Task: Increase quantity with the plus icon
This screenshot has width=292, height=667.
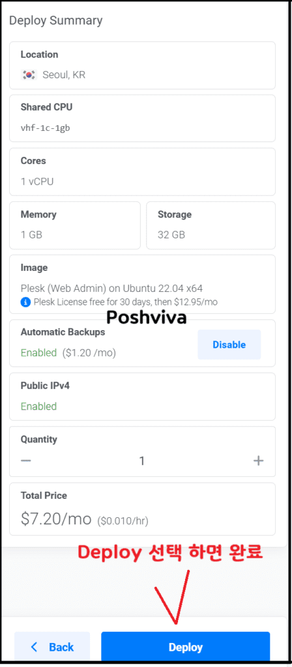Action: click(258, 461)
